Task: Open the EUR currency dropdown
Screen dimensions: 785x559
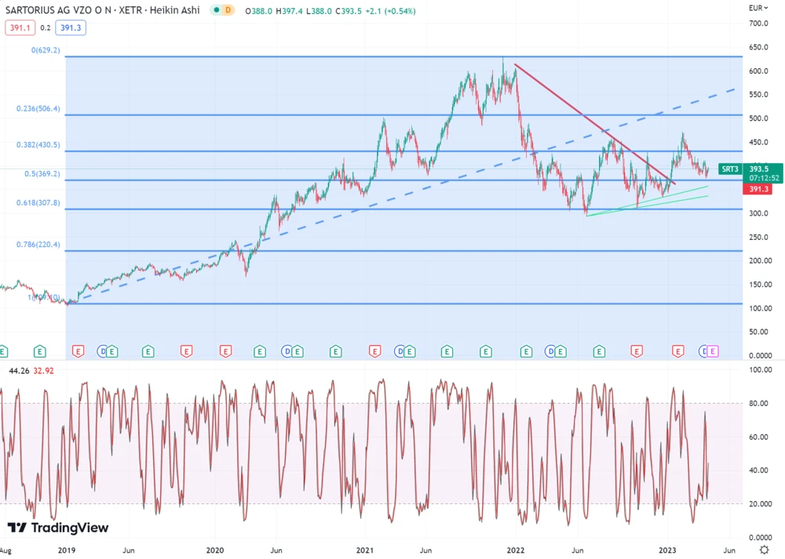Action: pos(759,8)
